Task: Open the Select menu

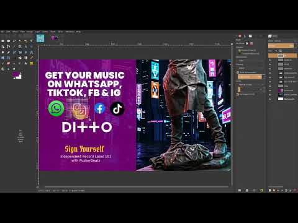Action: (x=15, y=32)
